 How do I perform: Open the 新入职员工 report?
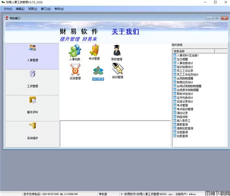(182, 120)
